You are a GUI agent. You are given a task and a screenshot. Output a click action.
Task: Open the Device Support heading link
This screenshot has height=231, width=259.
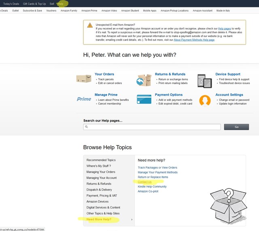coord(228,74)
